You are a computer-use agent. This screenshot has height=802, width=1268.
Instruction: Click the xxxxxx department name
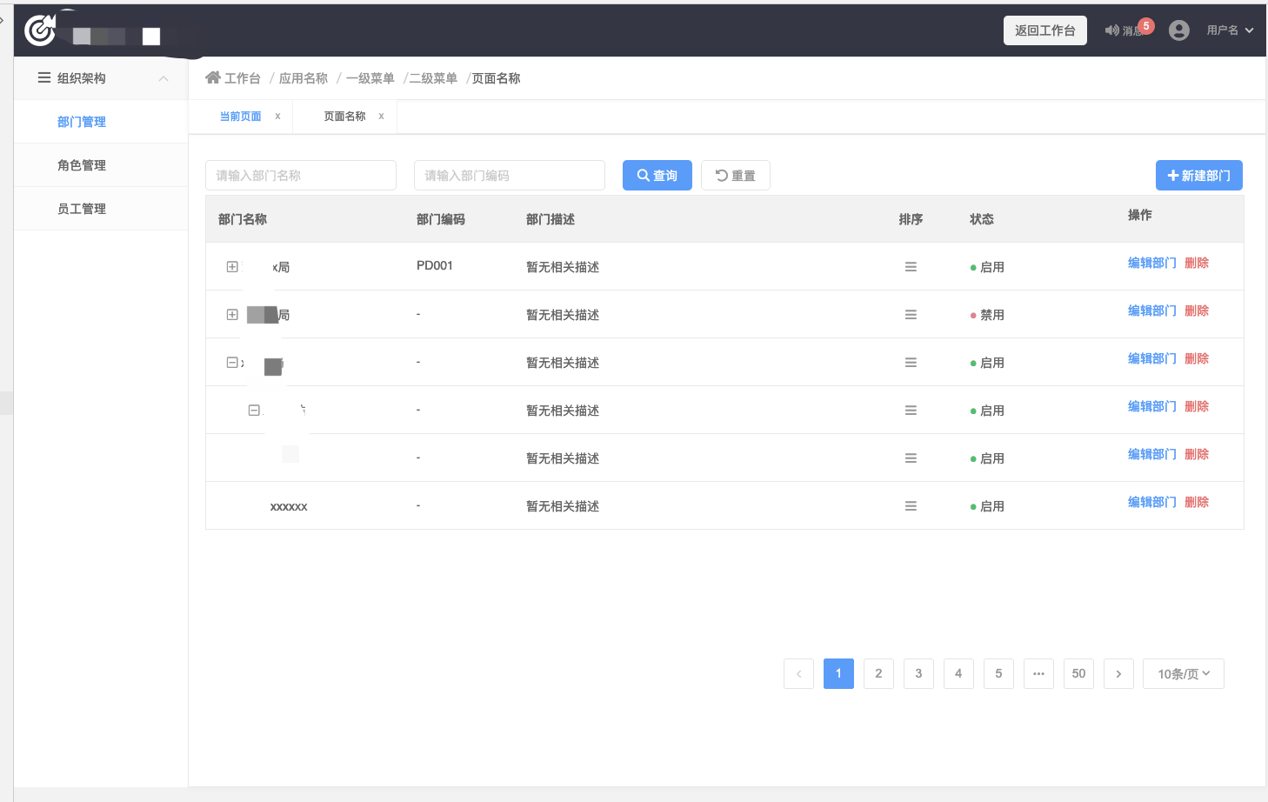pos(289,506)
